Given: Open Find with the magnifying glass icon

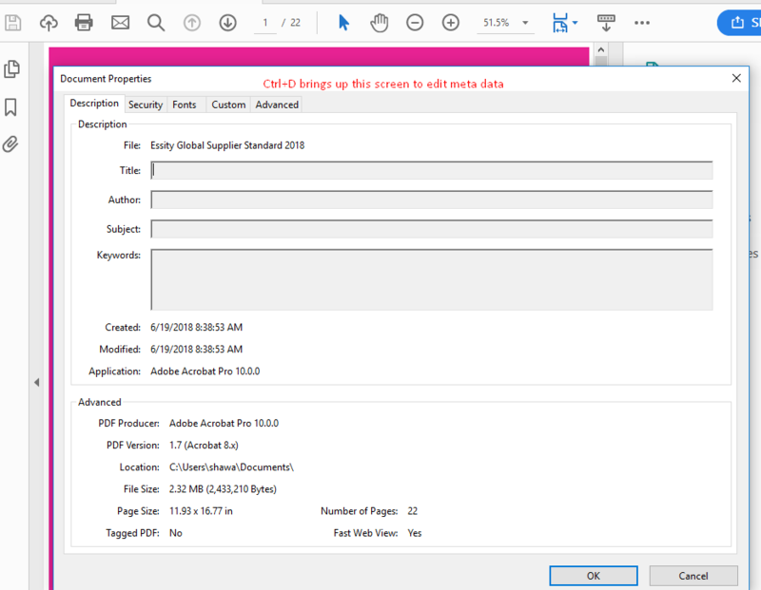Looking at the screenshot, I should [155, 21].
